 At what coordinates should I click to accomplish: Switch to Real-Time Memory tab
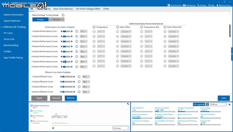(x=63, y=9)
